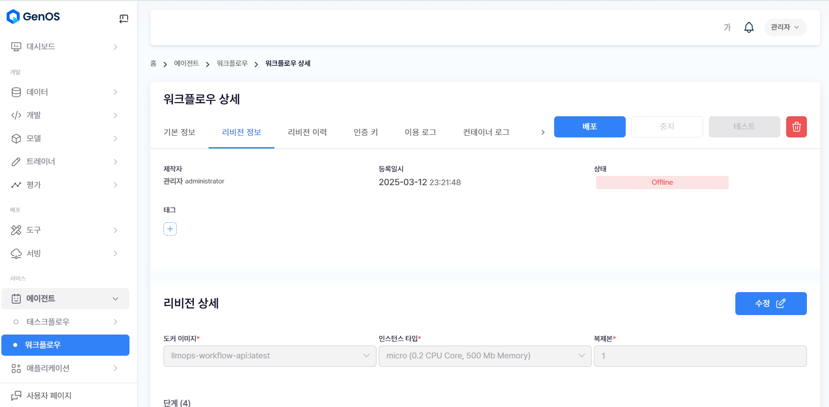The width and height of the screenshot is (829, 407).
Task: Open notifications bell icon
Action: point(749,27)
